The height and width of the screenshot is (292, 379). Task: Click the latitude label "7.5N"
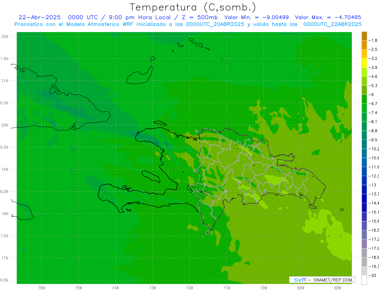pyautogui.click(x=4, y=236)
